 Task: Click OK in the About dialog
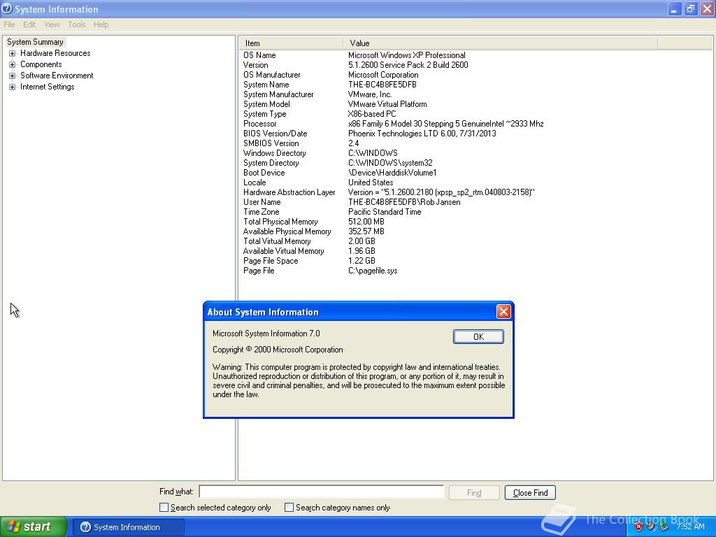pyautogui.click(x=478, y=336)
